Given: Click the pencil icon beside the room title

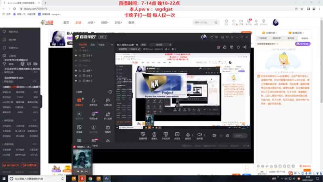Looking at the screenshot, I should [170, 44].
